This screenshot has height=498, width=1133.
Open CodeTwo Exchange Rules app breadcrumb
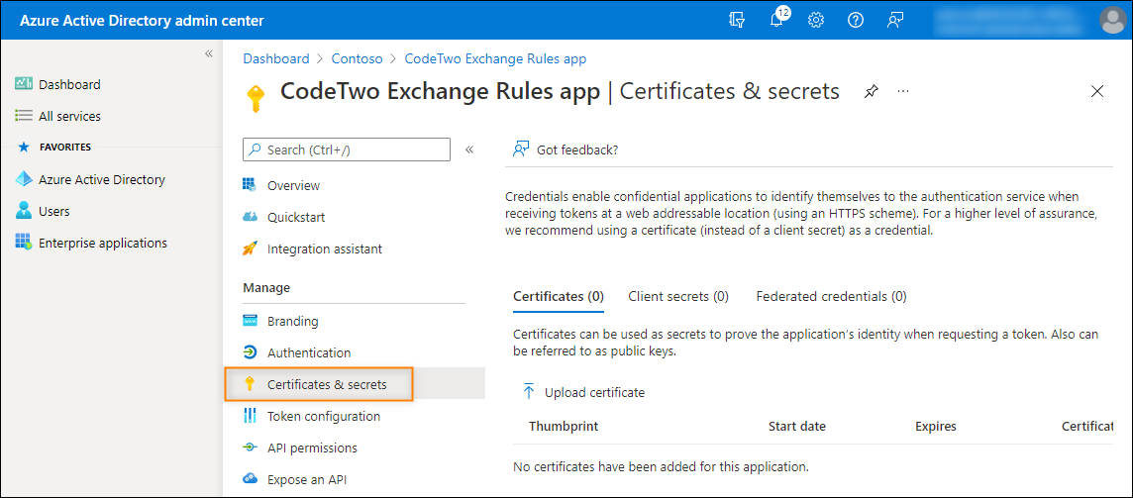pyautogui.click(x=495, y=59)
